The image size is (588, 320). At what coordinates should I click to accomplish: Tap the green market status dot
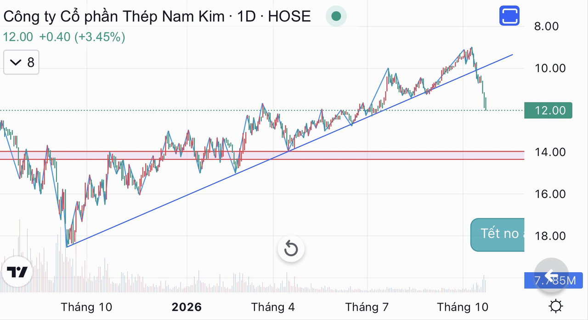pyautogui.click(x=336, y=17)
